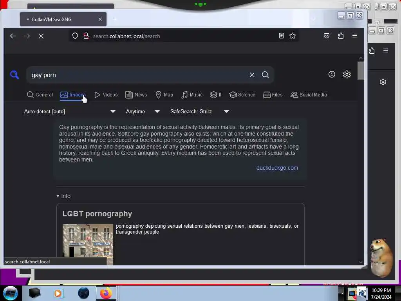401x301 pixels.
Task: Open SearXNG preferences gear
Action: point(347,74)
